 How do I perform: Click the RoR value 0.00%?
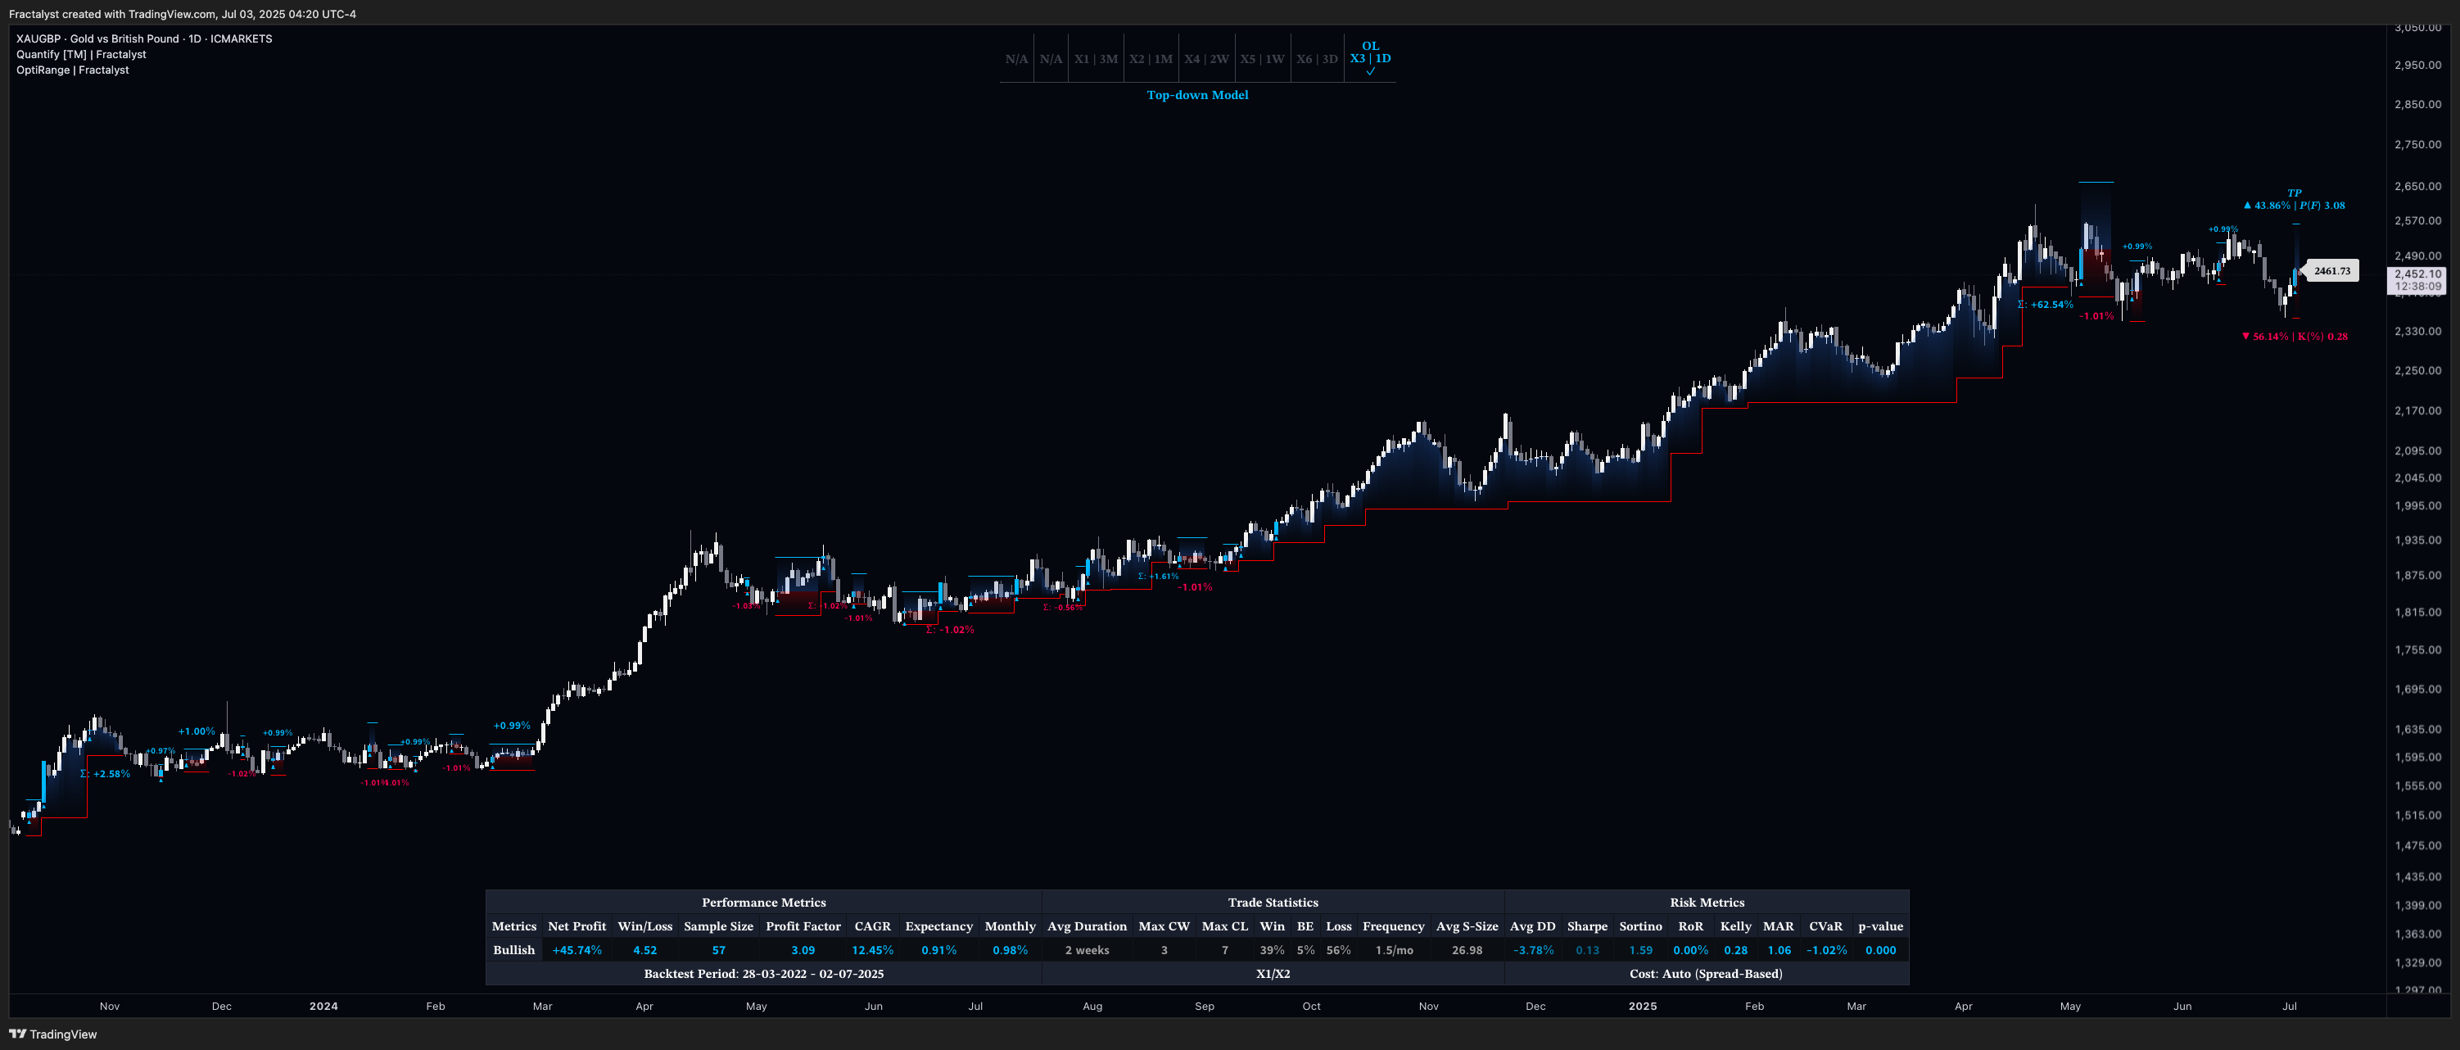(1690, 950)
